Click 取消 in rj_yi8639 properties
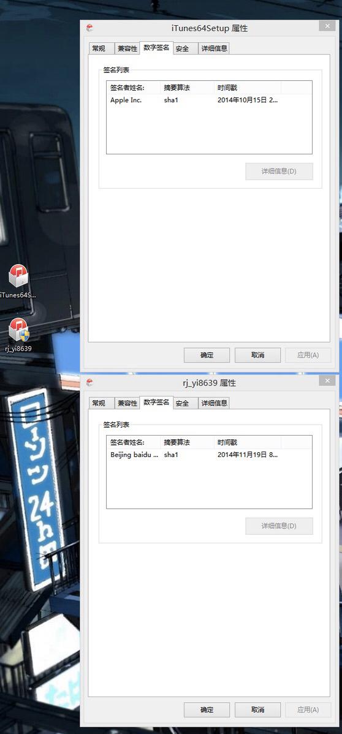The height and width of the screenshot is (734, 342). coord(257,709)
